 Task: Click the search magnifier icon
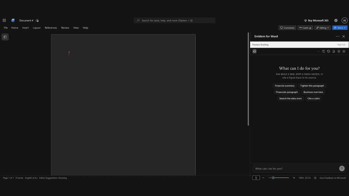pos(138,20)
